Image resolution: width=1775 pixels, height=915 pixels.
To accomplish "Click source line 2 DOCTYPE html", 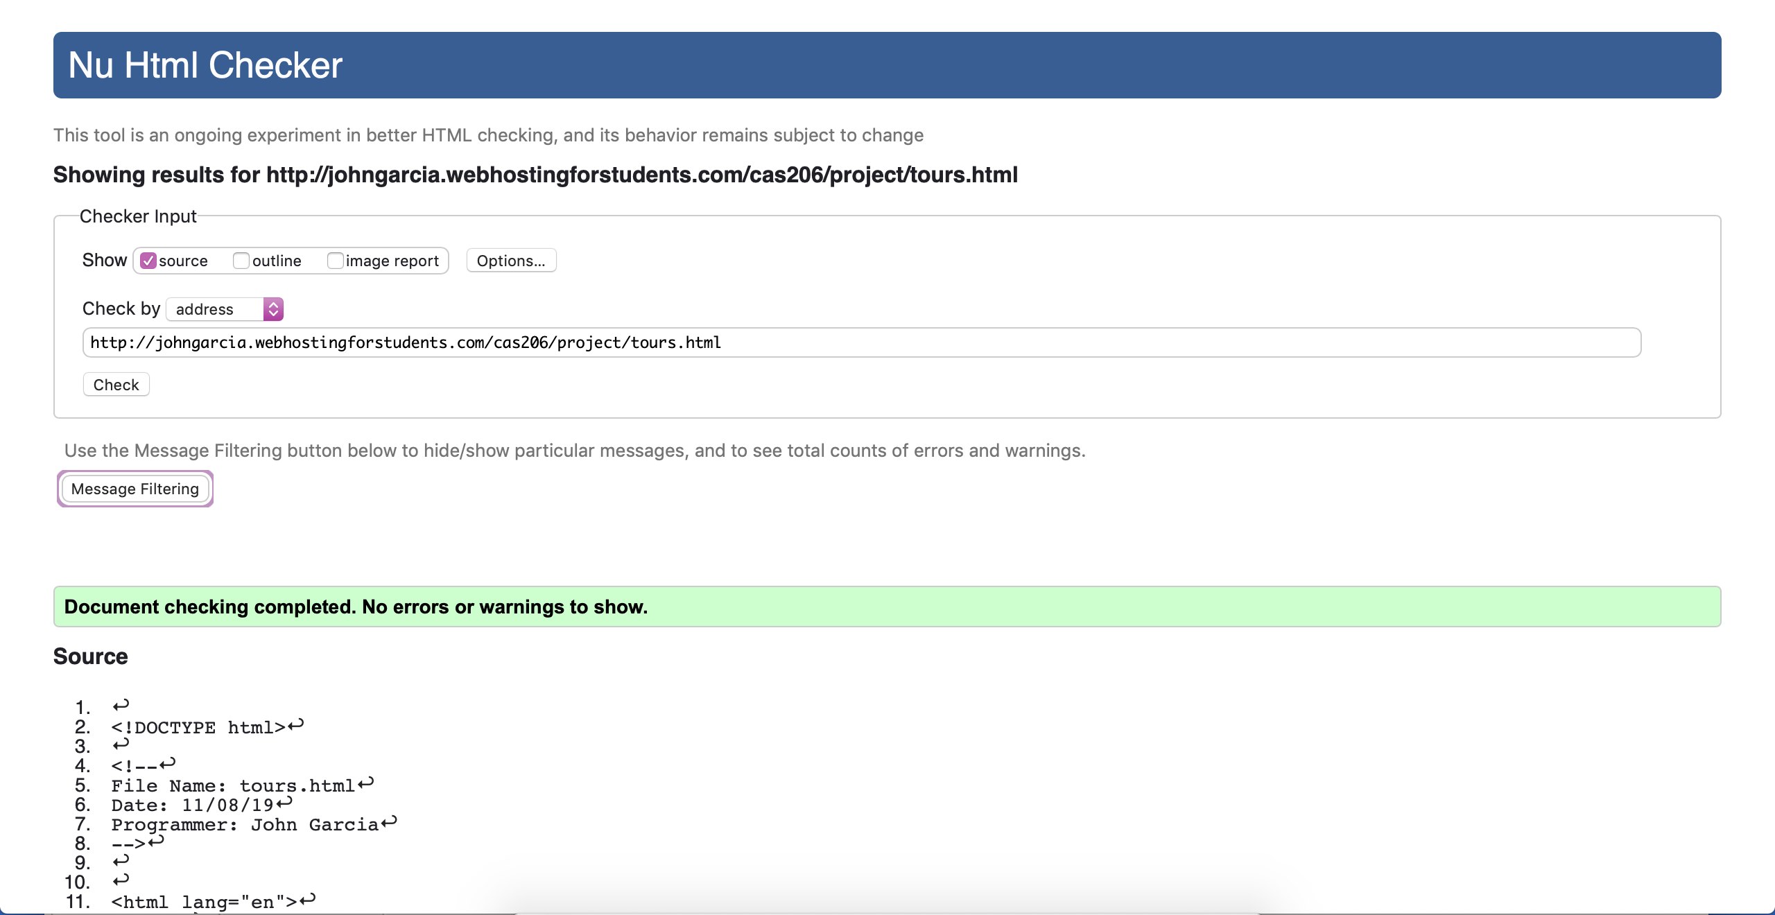I will coord(198,728).
